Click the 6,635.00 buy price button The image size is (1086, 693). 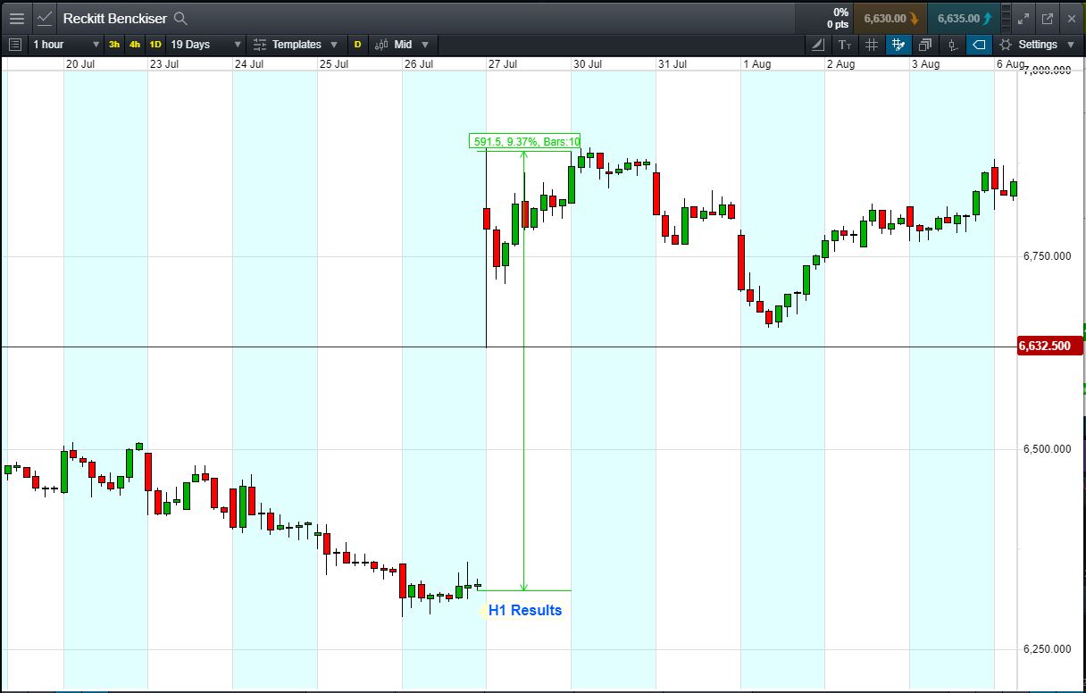click(x=963, y=18)
